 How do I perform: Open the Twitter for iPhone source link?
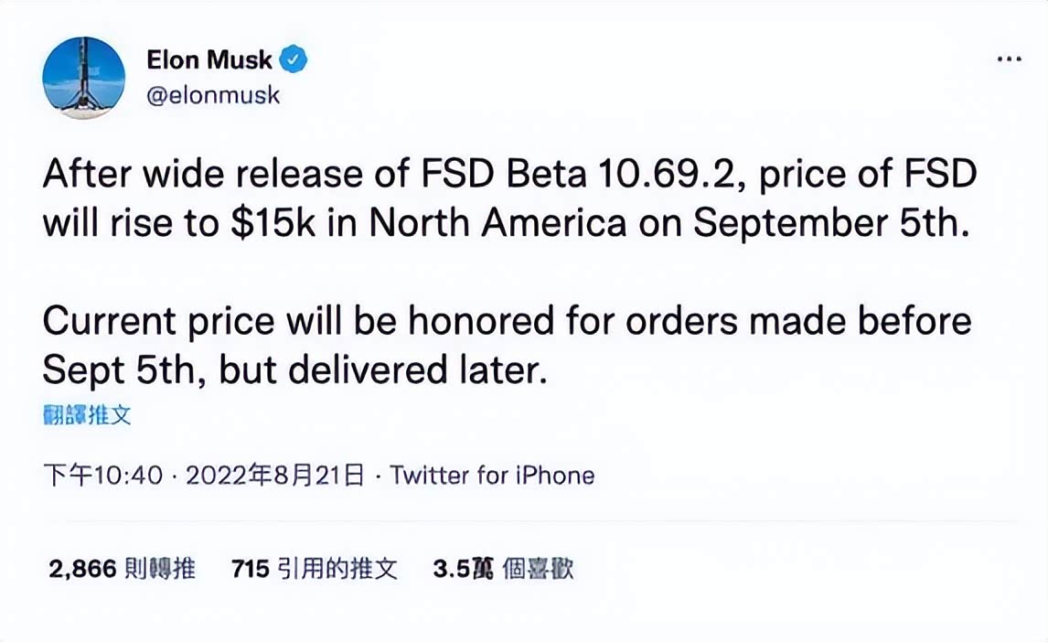(x=492, y=476)
